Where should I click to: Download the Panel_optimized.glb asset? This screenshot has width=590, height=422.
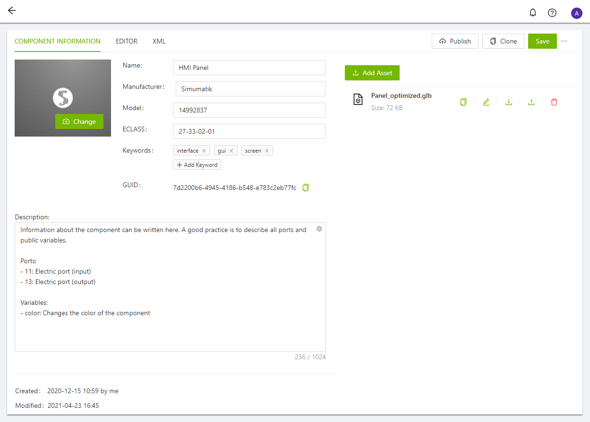click(x=509, y=102)
